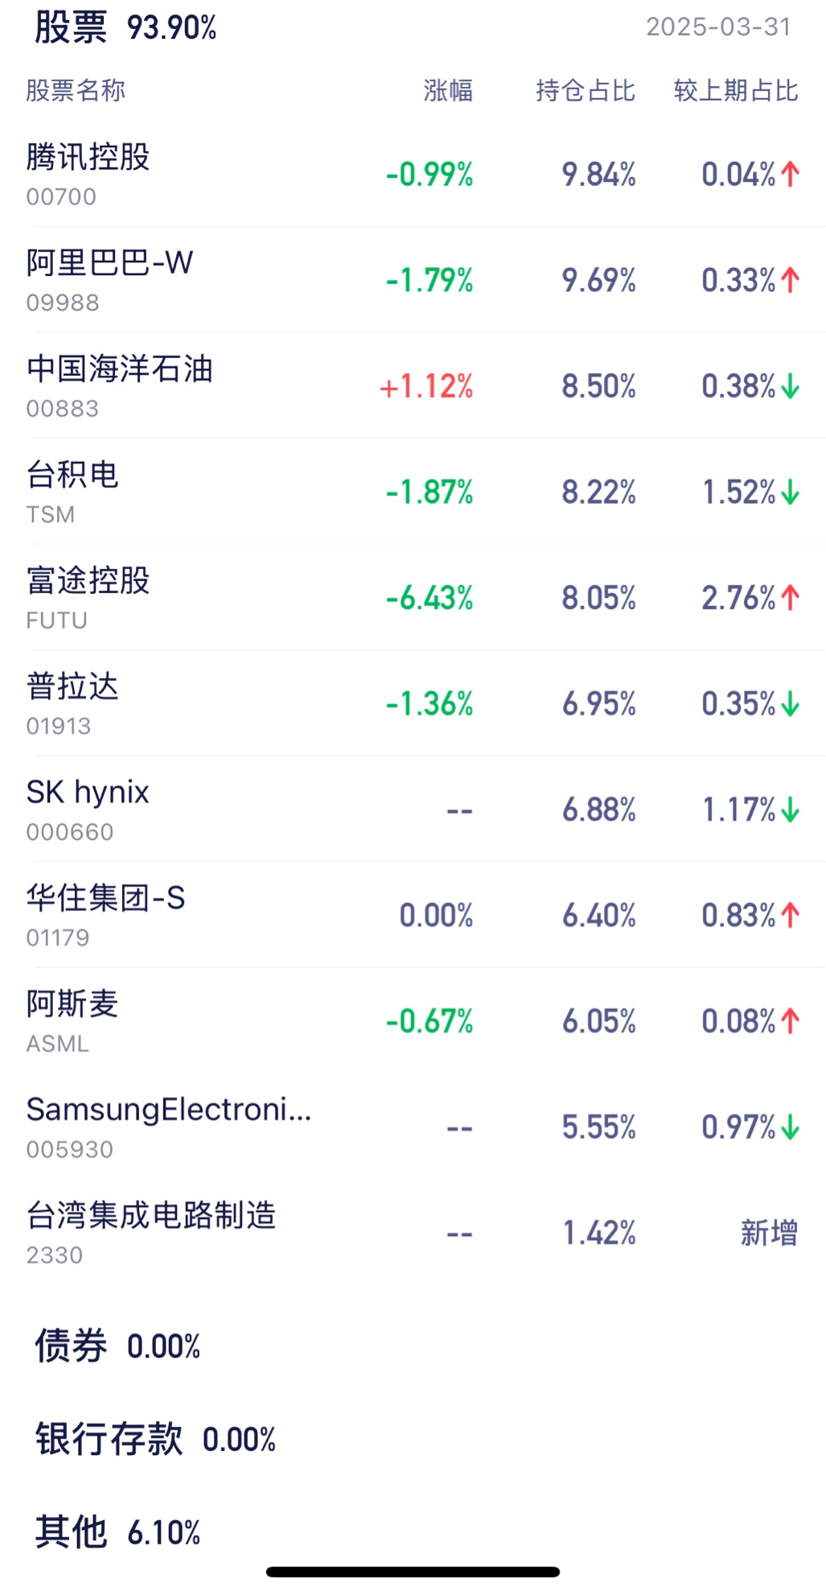Expand the 债券 0.00% section

click(117, 1346)
